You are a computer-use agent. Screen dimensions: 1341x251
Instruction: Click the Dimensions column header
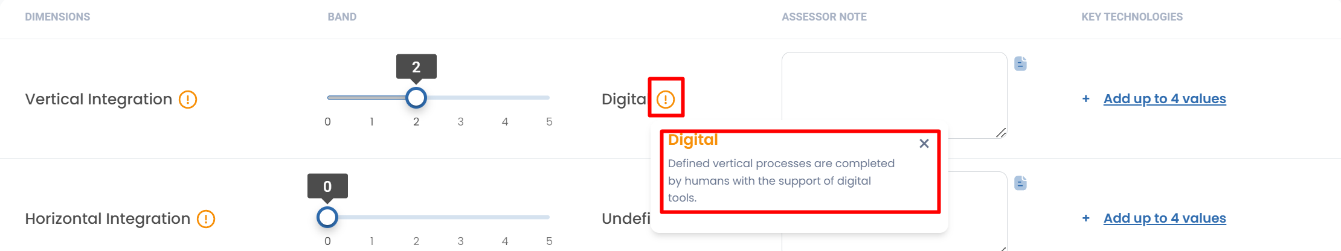[x=57, y=17]
